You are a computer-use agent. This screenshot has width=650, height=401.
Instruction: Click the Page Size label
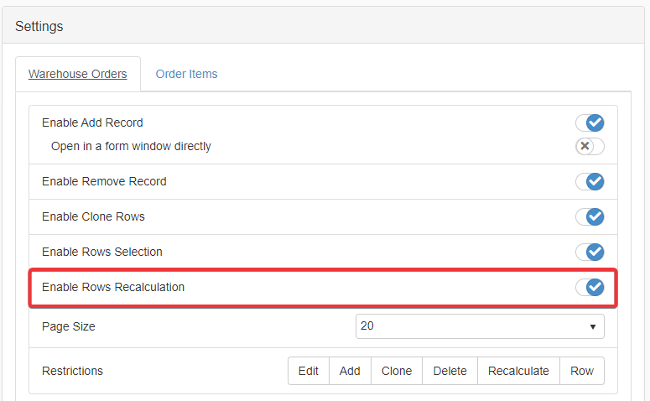[69, 326]
